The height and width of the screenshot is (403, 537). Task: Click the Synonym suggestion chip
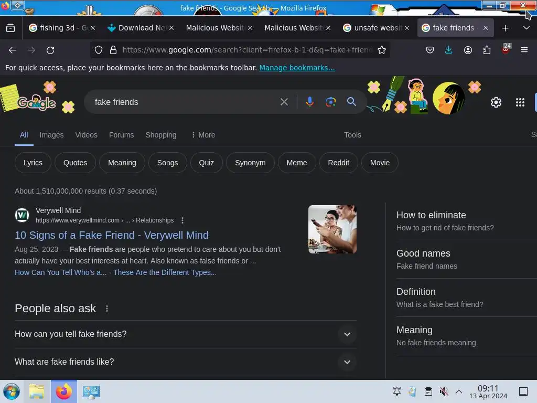click(250, 163)
